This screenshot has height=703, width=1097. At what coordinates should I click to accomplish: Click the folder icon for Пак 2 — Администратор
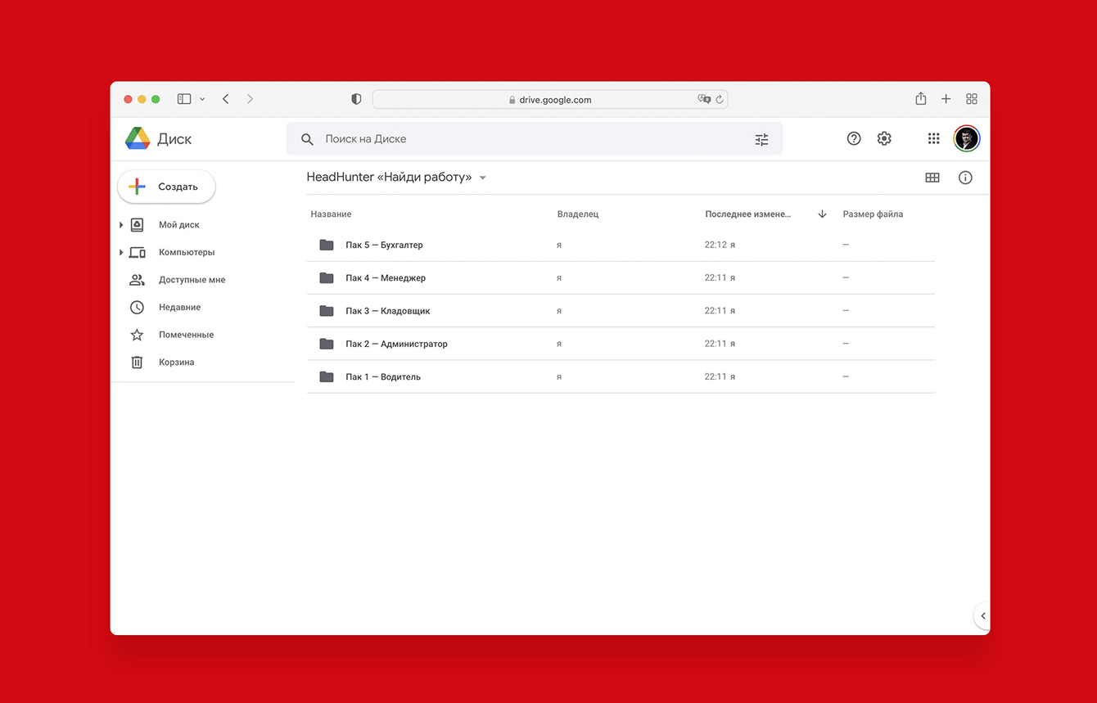[x=327, y=344]
